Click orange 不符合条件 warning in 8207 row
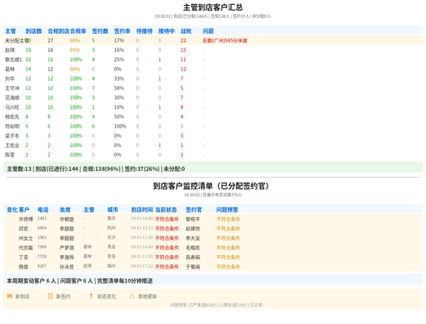The height and width of the screenshot is (324, 426). tap(228, 267)
